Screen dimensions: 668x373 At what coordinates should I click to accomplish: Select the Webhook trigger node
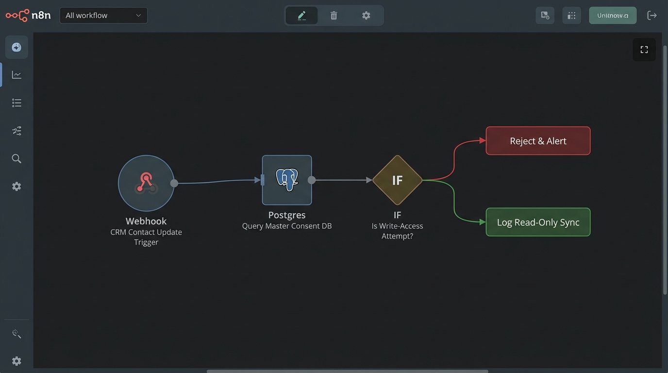(146, 183)
